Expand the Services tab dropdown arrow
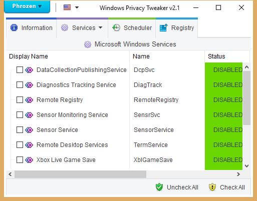Image resolution: width=257 pixels, height=201 pixels. click(x=100, y=27)
